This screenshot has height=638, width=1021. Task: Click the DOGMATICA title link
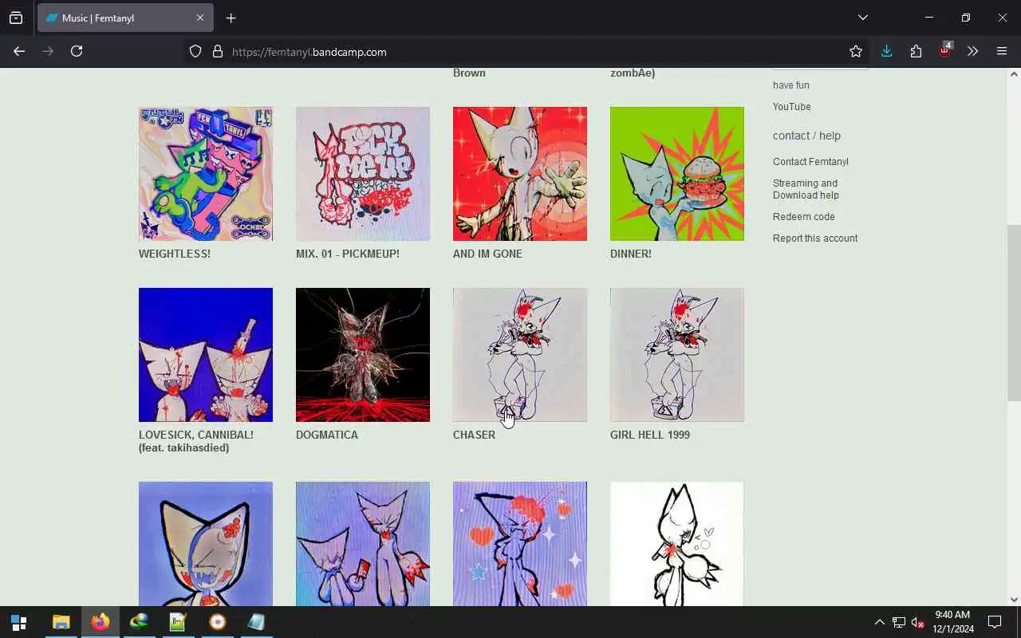(x=327, y=435)
